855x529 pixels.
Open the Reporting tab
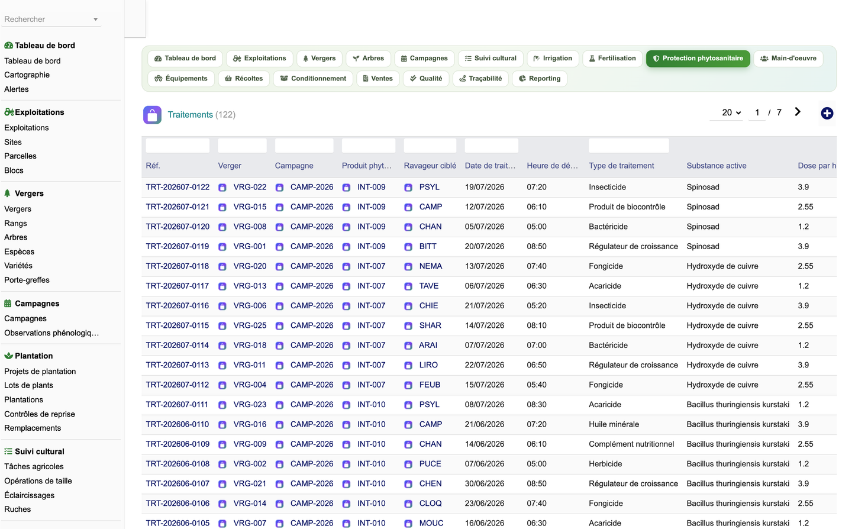pos(539,79)
